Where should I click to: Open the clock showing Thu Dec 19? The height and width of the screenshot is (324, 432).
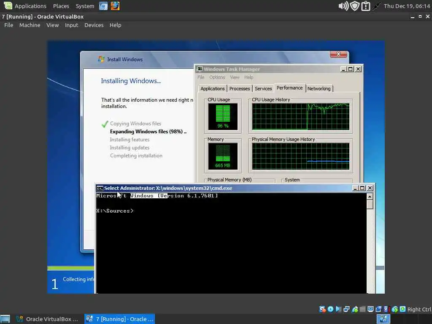[407, 6]
